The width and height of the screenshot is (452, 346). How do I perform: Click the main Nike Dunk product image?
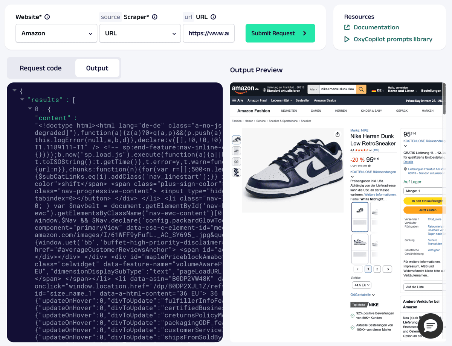[x=293, y=170]
